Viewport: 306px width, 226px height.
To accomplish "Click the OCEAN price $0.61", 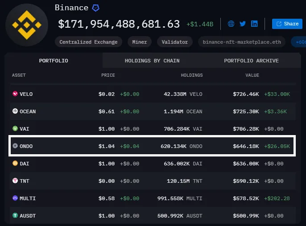I will 107,111.
